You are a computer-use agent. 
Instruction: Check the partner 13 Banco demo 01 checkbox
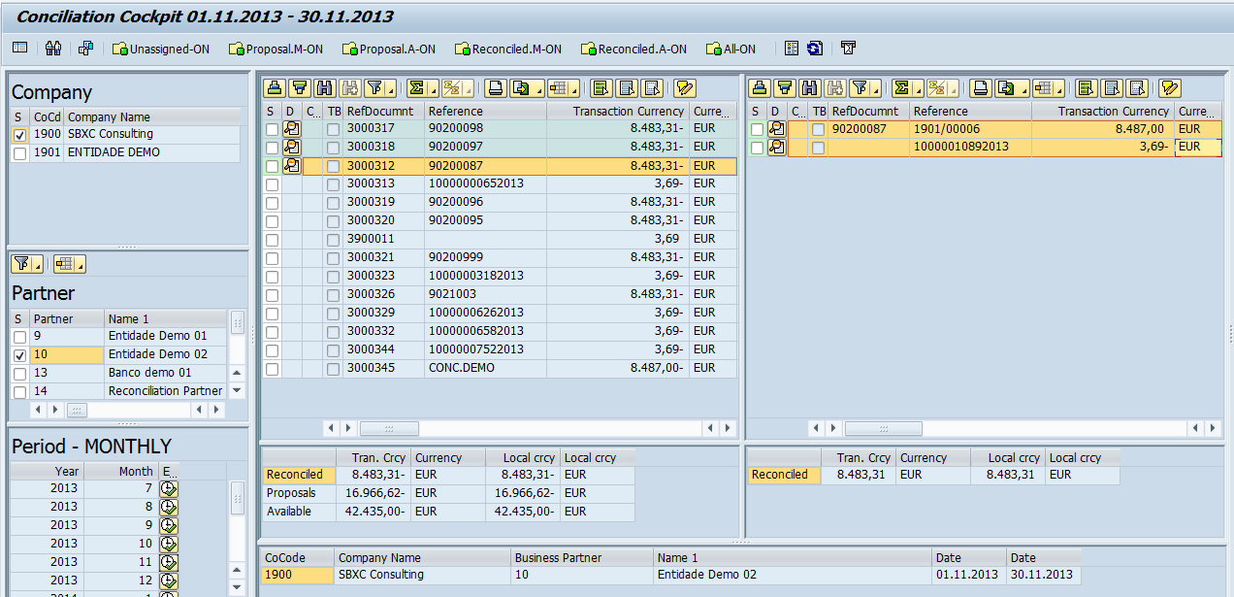tap(19, 374)
